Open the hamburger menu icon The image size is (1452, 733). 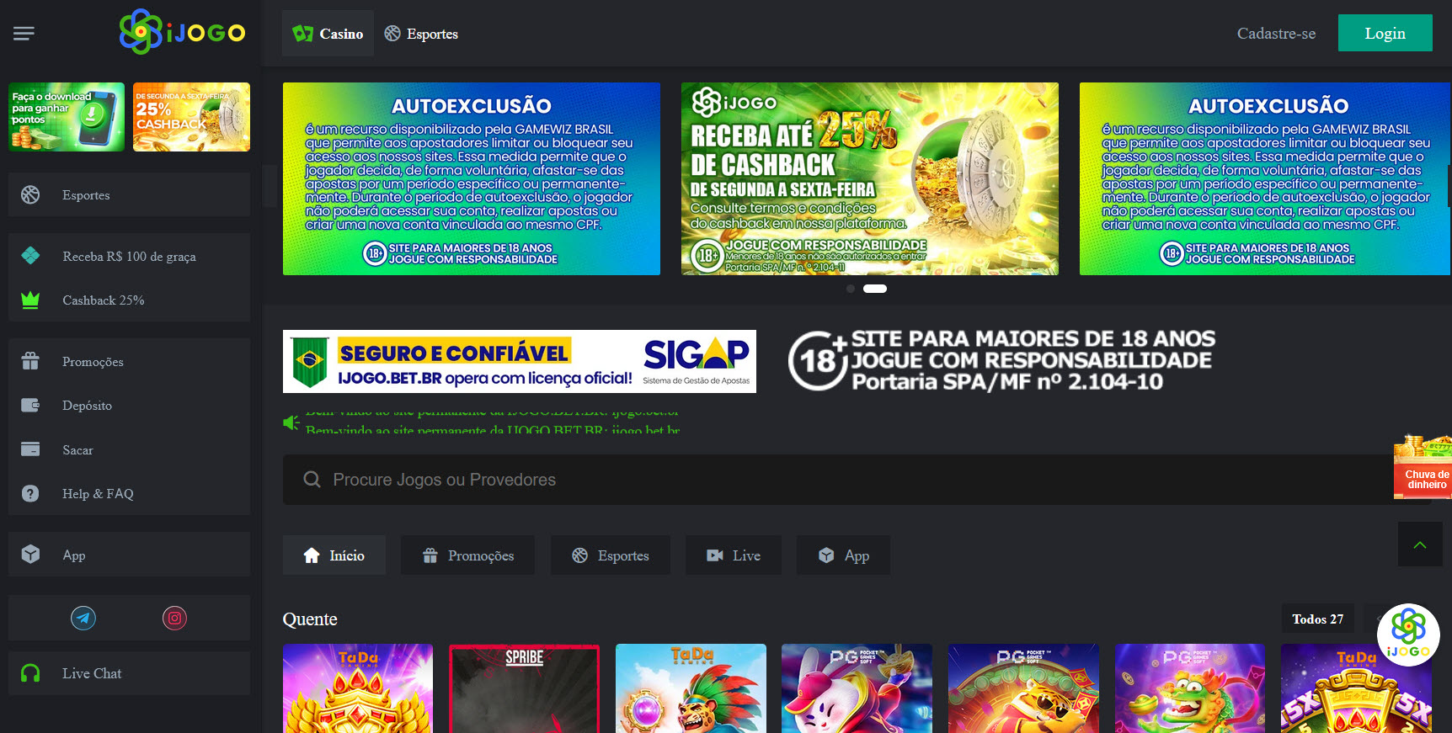[24, 34]
